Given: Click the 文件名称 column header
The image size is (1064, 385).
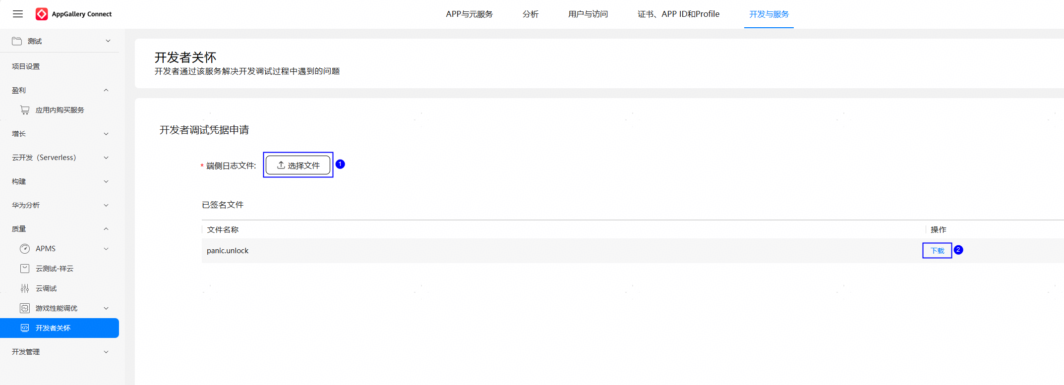Looking at the screenshot, I should [x=223, y=230].
